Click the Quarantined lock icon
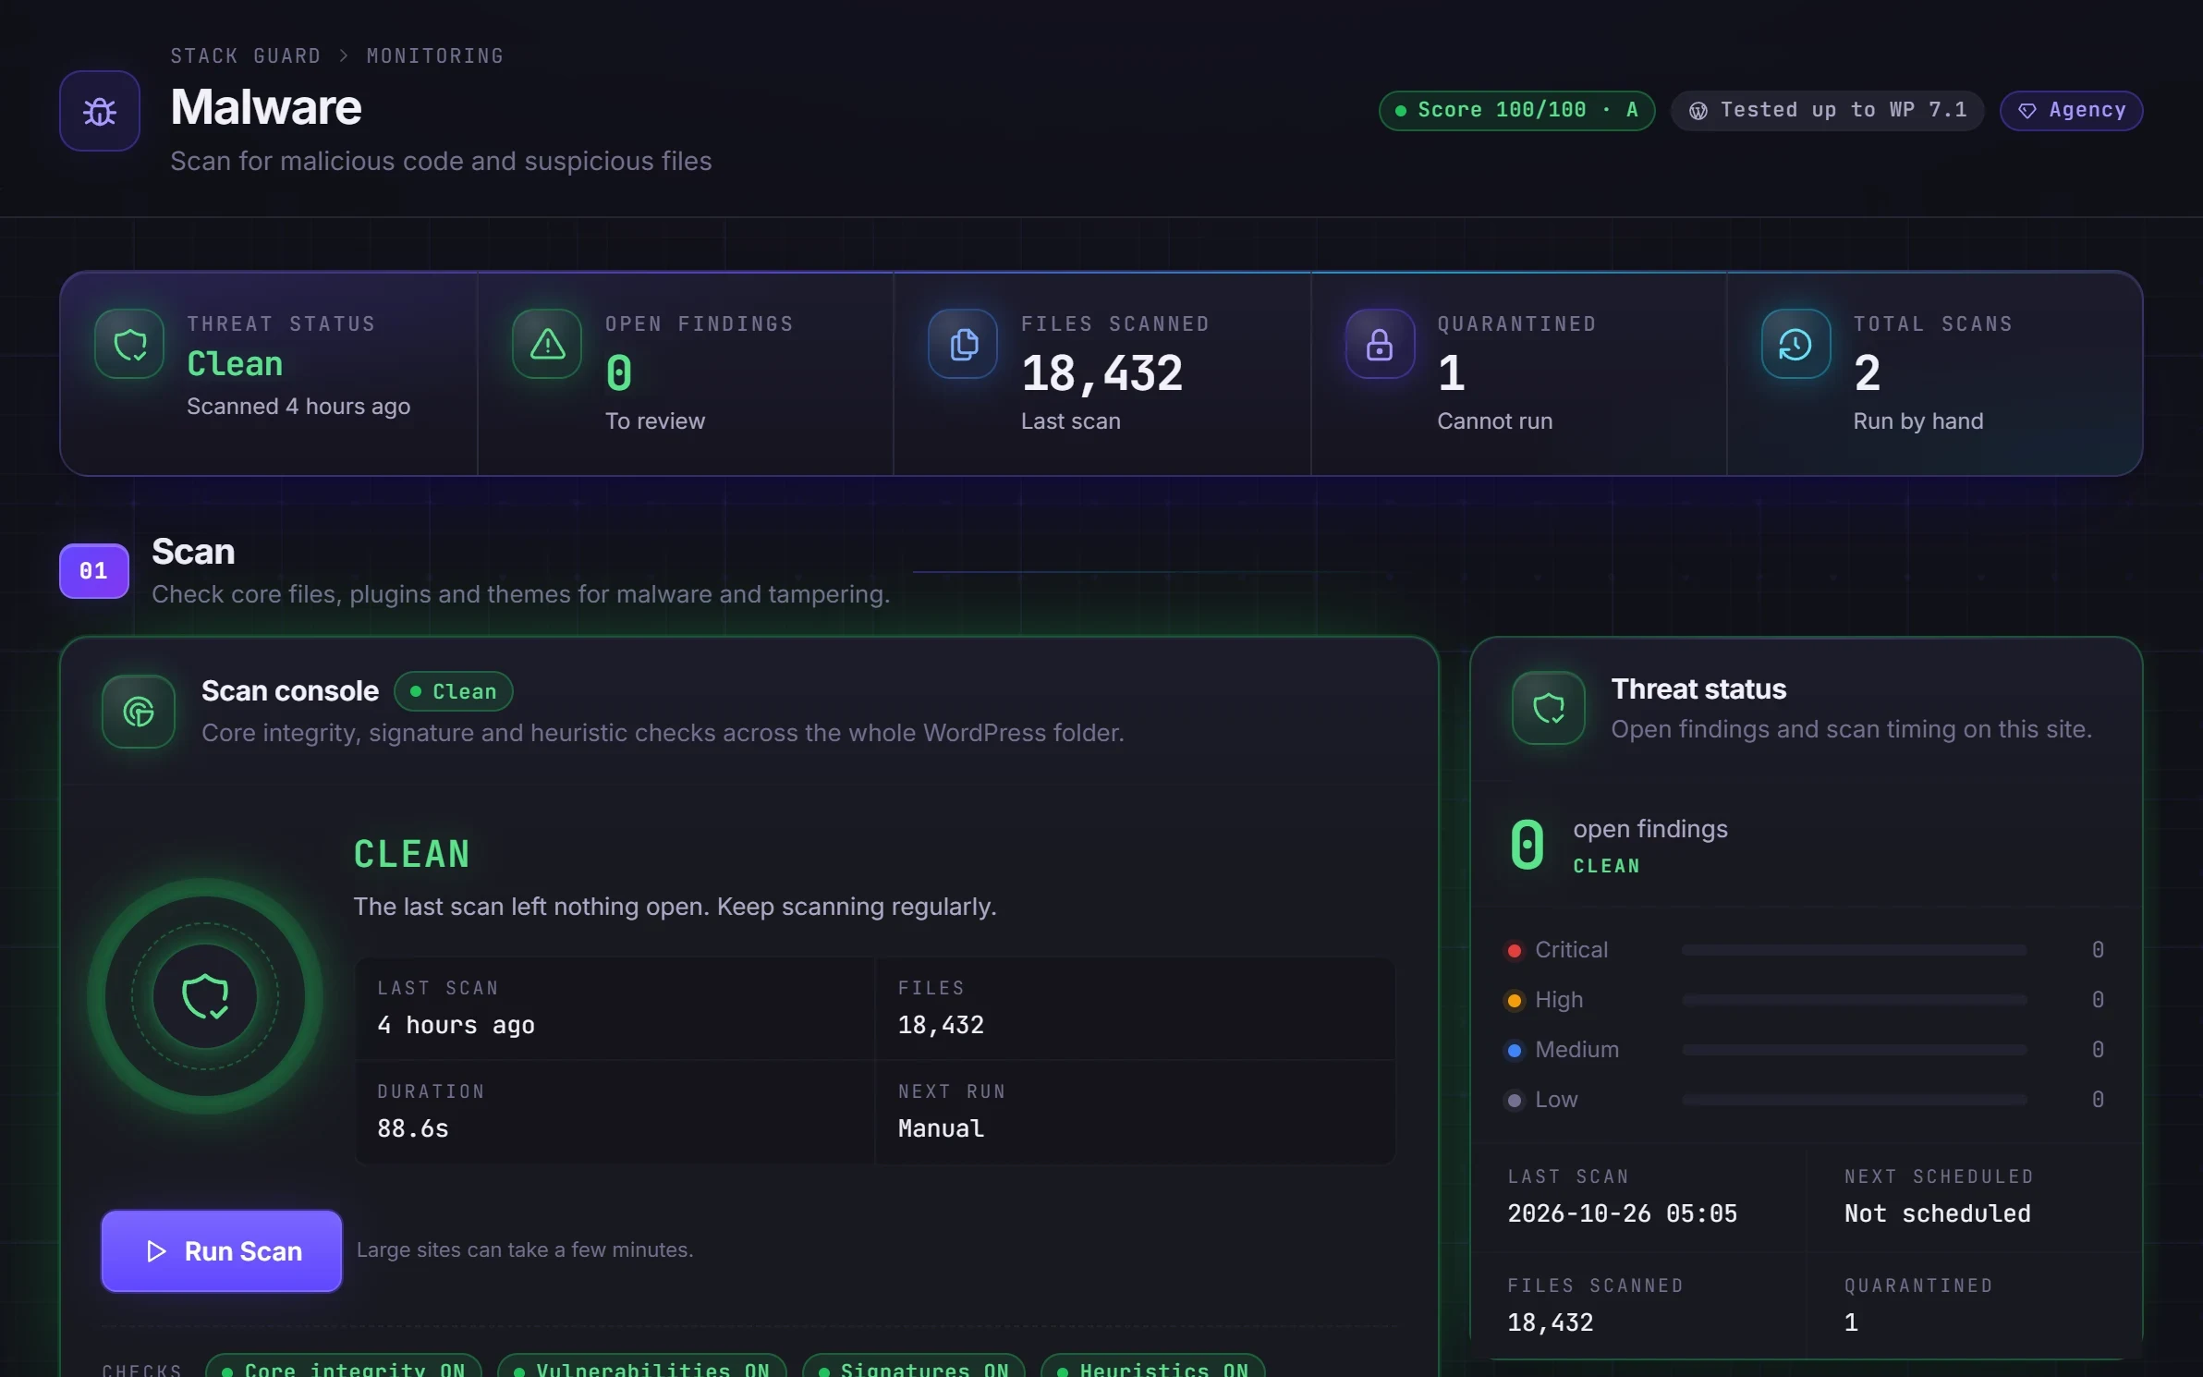This screenshot has width=2203, height=1377. 1380,344
